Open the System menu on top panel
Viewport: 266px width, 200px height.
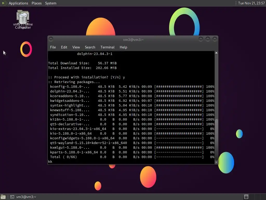pyautogui.click(x=51, y=3)
